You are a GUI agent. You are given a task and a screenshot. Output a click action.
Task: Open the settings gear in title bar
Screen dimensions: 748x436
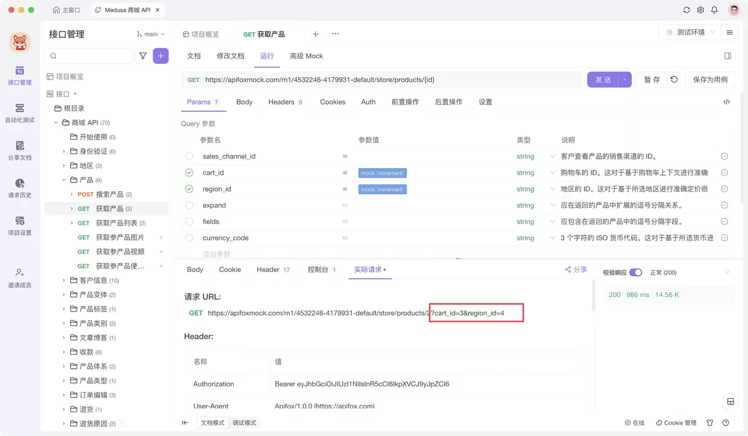pos(701,10)
